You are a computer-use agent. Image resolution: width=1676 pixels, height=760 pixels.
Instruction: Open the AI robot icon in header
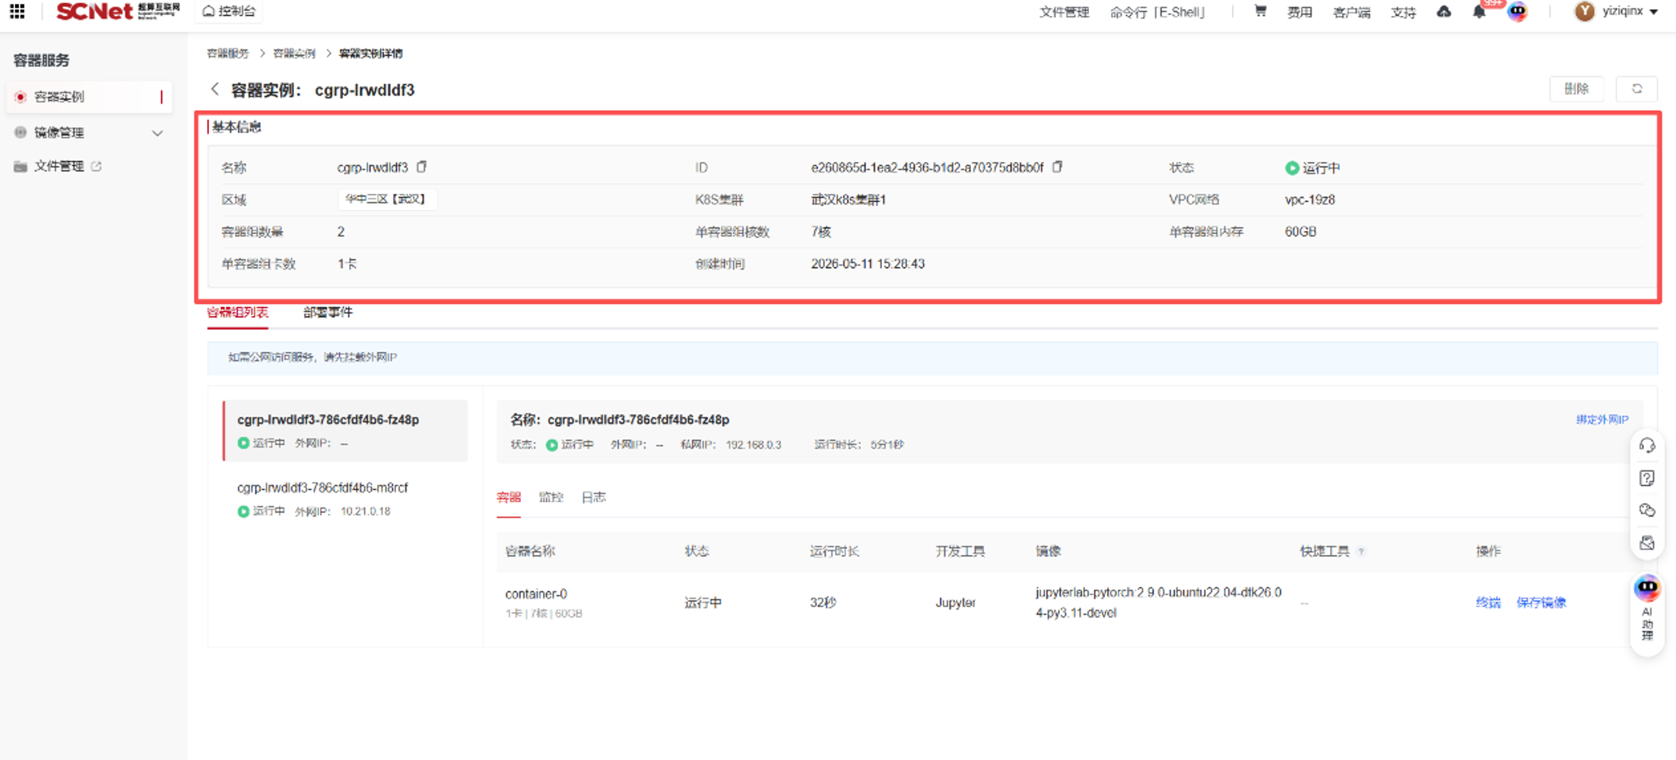[x=1517, y=11]
